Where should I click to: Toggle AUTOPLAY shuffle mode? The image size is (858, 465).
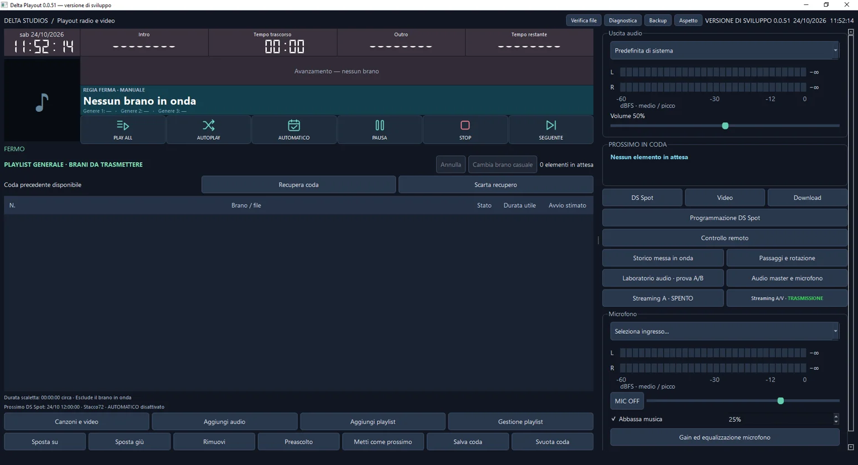point(209,130)
